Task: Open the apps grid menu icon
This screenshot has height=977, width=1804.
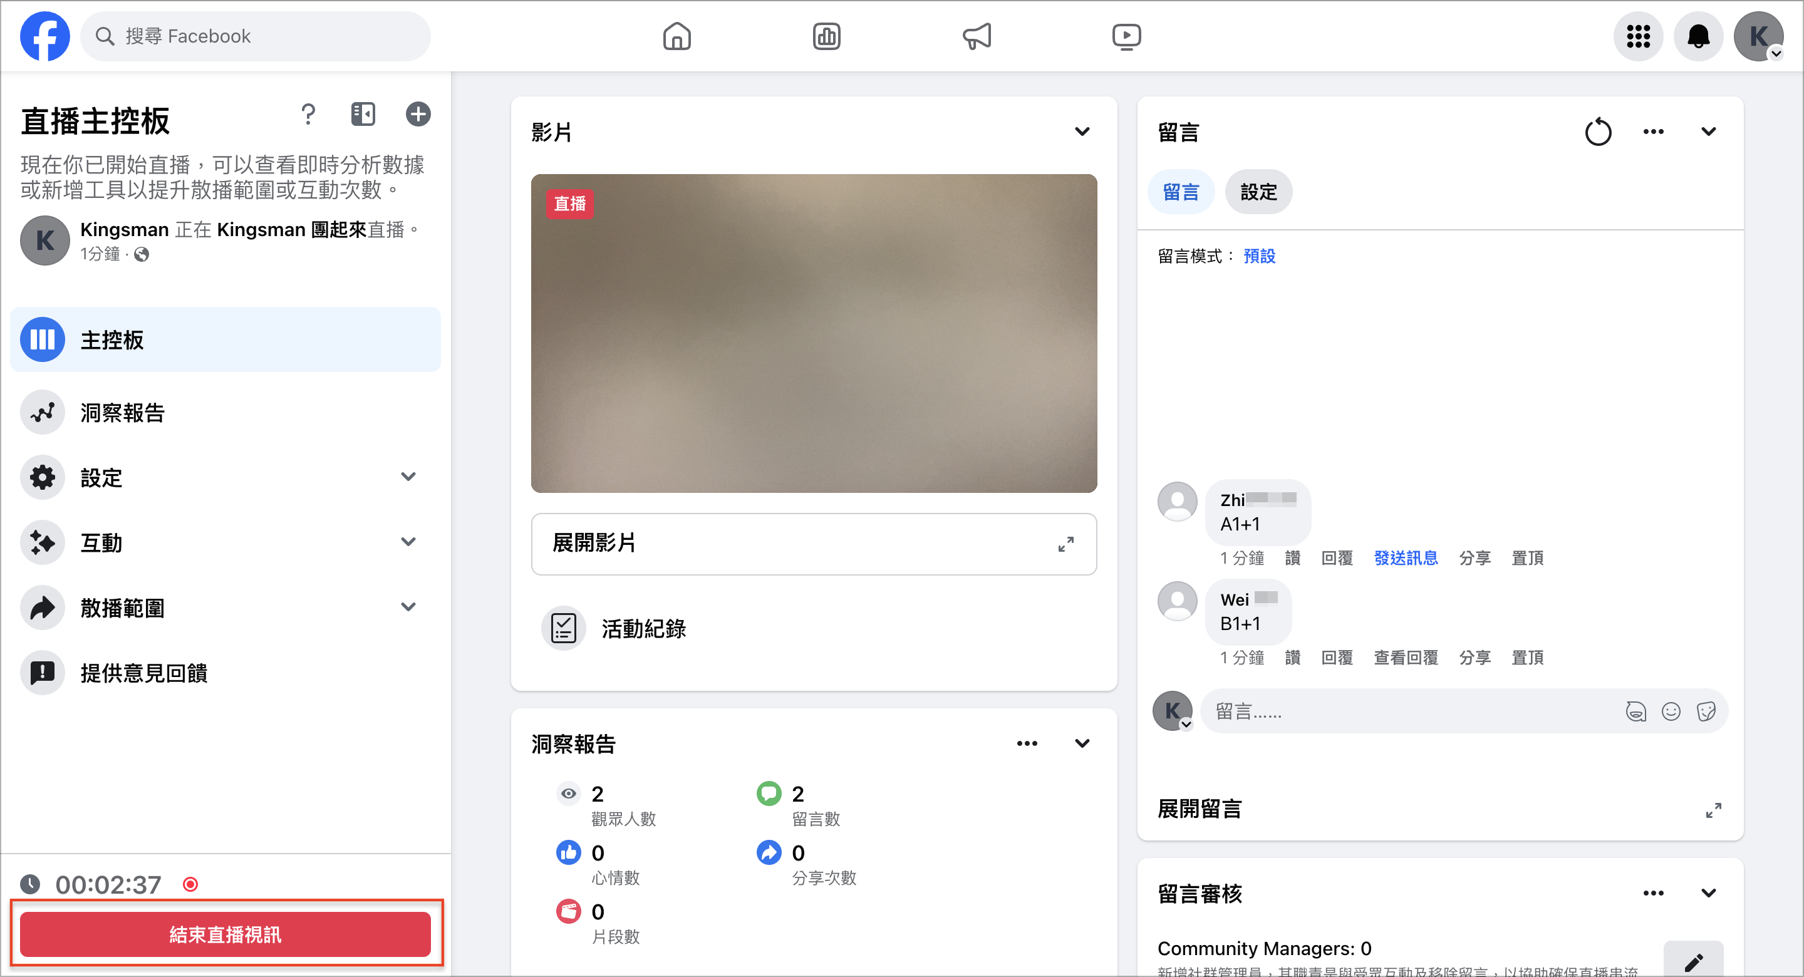Action: pyautogui.click(x=1638, y=36)
